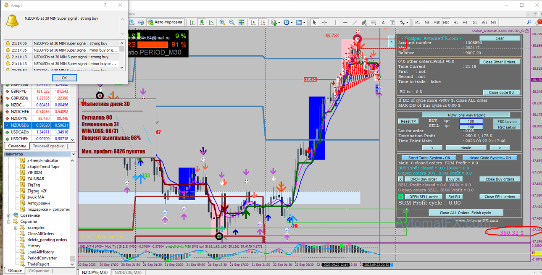
Task: Toggle the green X box beside OPEN SELL order
Action: click(400, 196)
